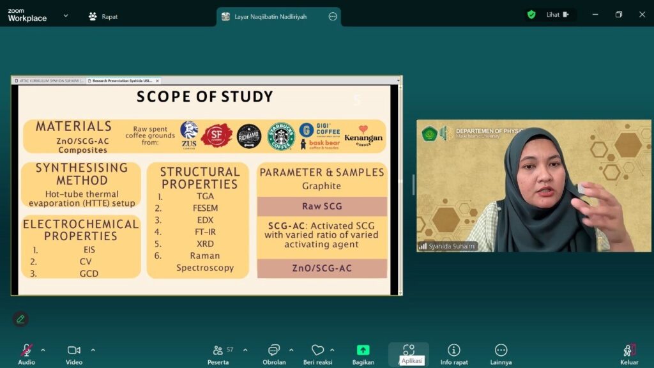Screen dimensions: 654x368
Task: Open the Lainnya more options menu
Action: point(501,350)
